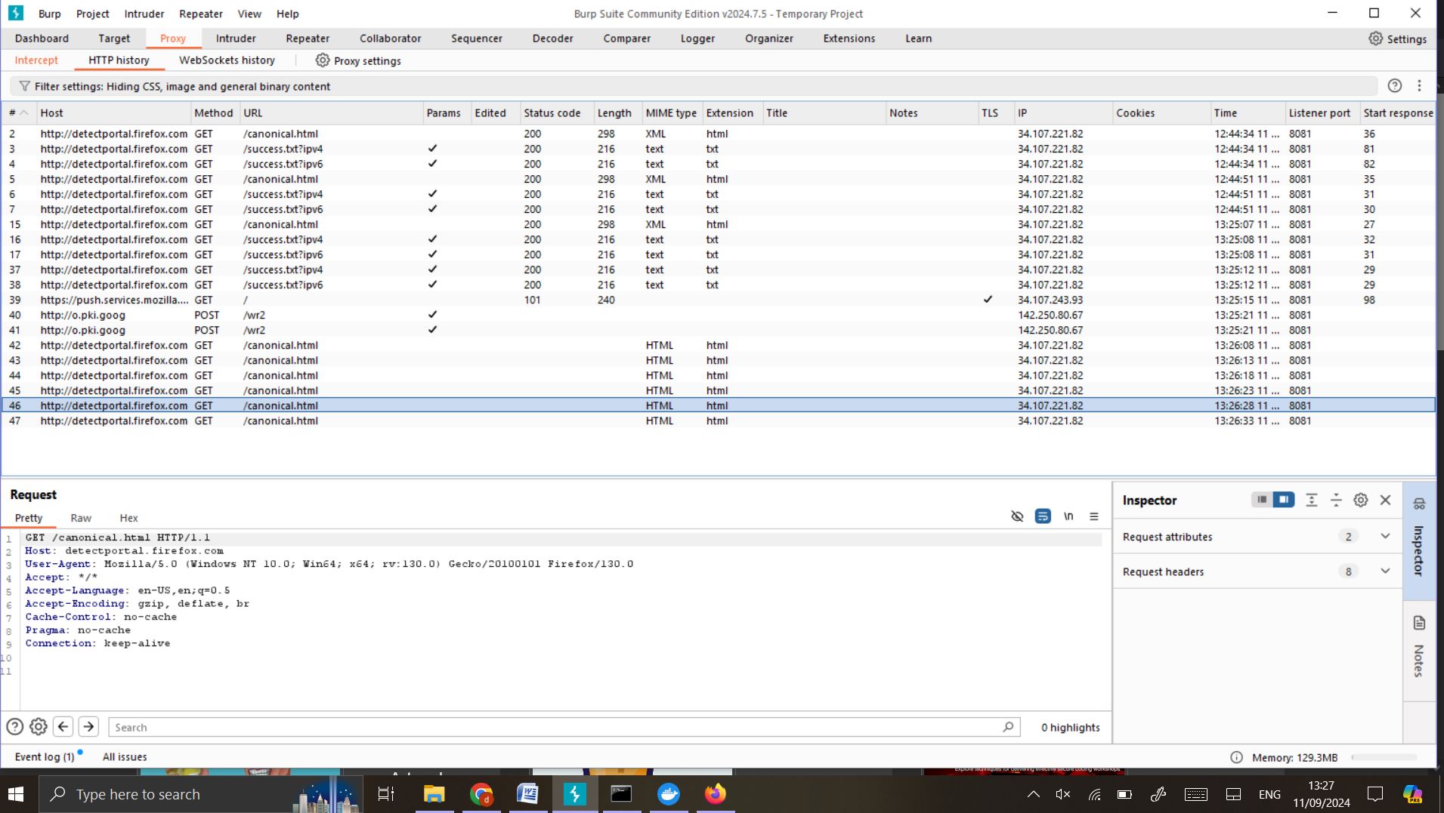Expand all Inspector sections icon
Viewport: 1444px width, 813px height.
point(1311,500)
